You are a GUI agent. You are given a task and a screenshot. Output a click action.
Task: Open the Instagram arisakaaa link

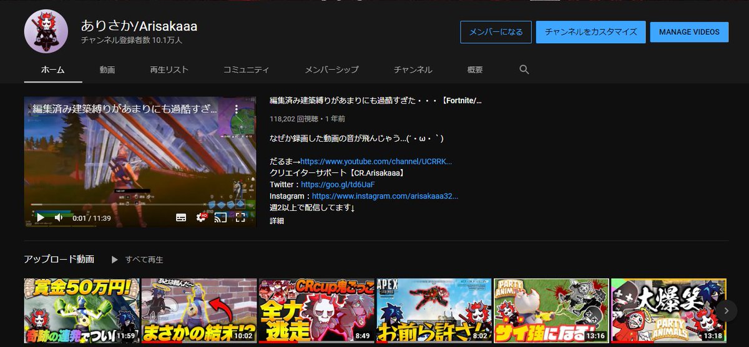pos(385,196)
